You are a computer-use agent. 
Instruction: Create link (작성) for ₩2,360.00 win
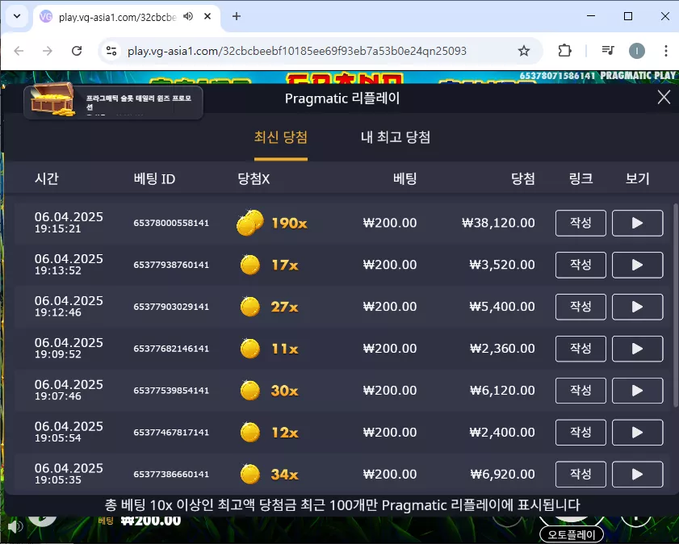pyautogui.click(x=581, y=349)
